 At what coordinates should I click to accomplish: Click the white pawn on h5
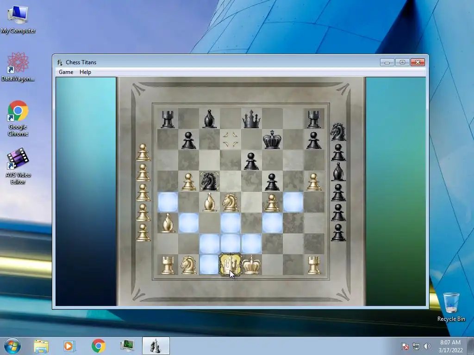(x=314, y=182)
